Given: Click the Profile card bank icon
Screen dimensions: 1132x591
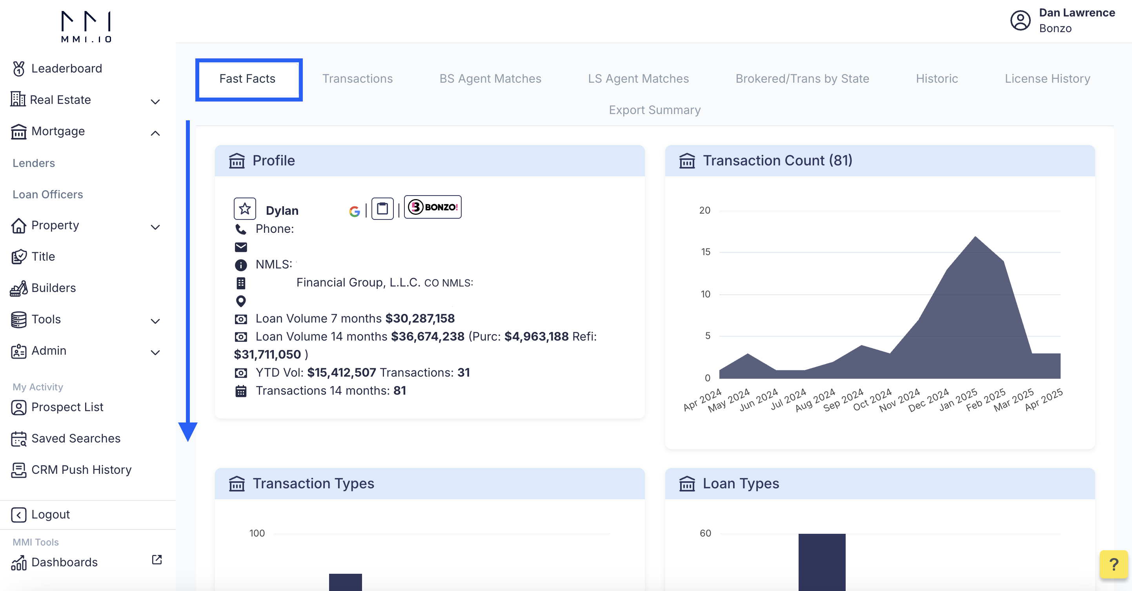Looking at the screenshot, I should (237, 161).
